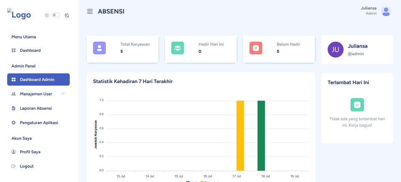
Task: Click the sun light-mode icon
Action: (x=47, y=15)
